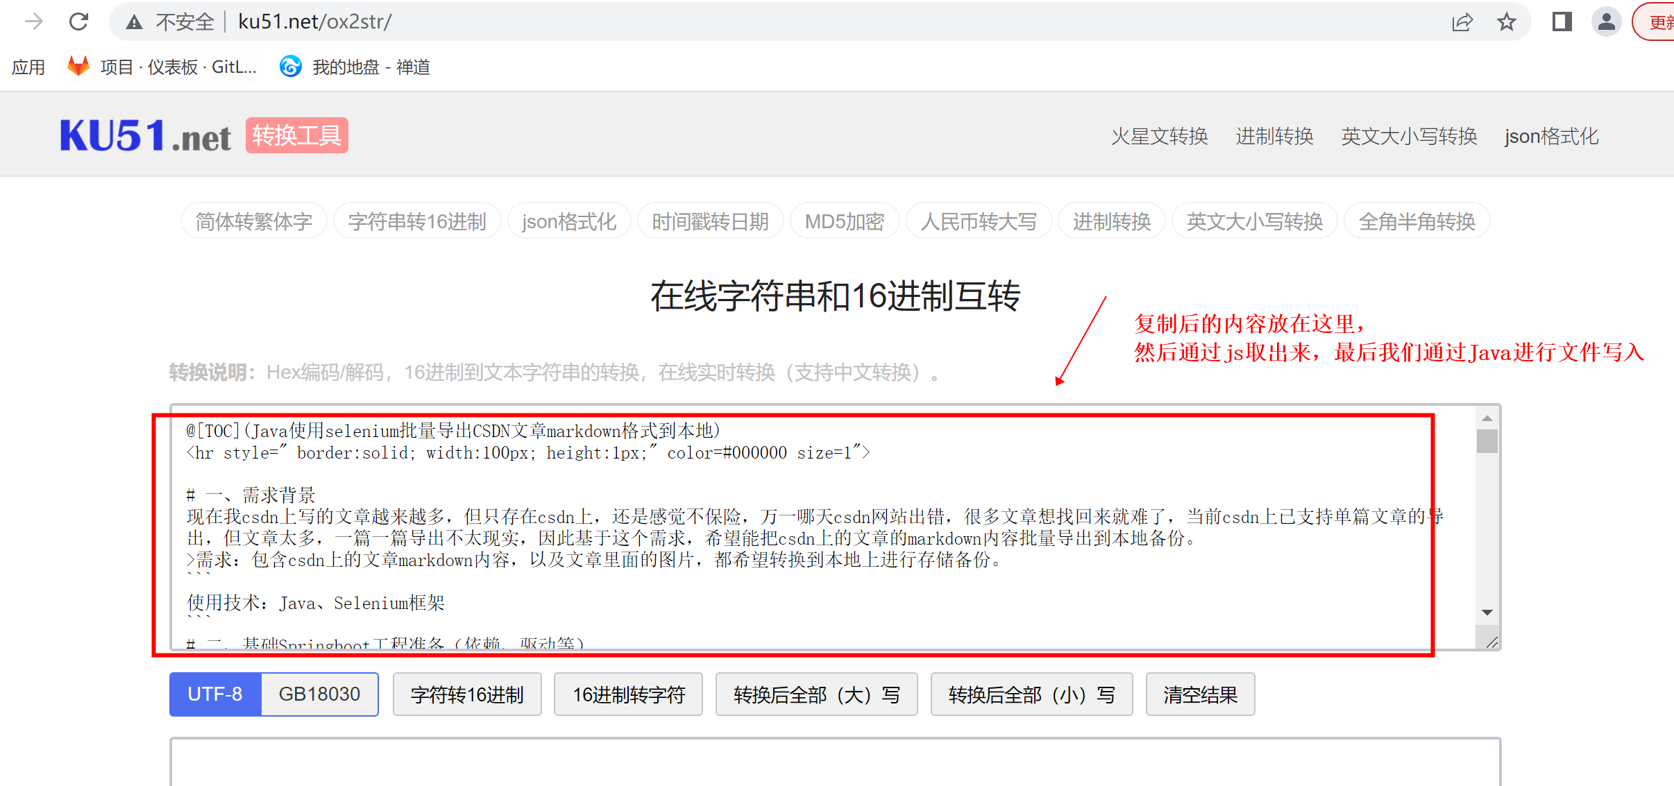Click the textarea scrollbar thumb
1674x786 pixels.
coord(1487,441)
